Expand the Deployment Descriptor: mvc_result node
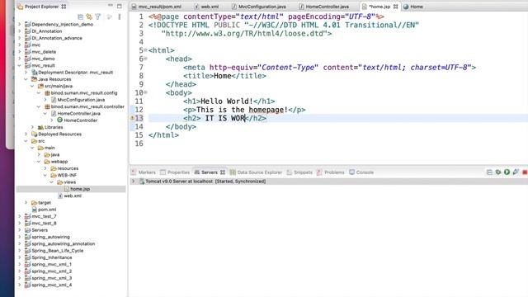Screen dimensions: 528x297 click(x=26, y=72)
